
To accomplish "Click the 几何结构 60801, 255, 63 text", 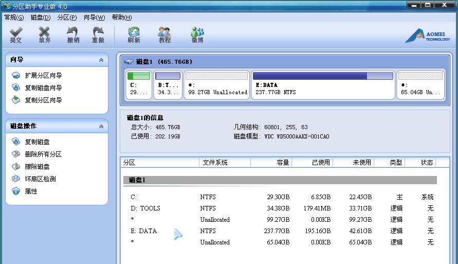I will (270, 127).
